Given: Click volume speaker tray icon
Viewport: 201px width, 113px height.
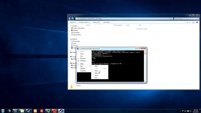Looking at the screenshot, I should pyautogui.click(x=185, y=111).
